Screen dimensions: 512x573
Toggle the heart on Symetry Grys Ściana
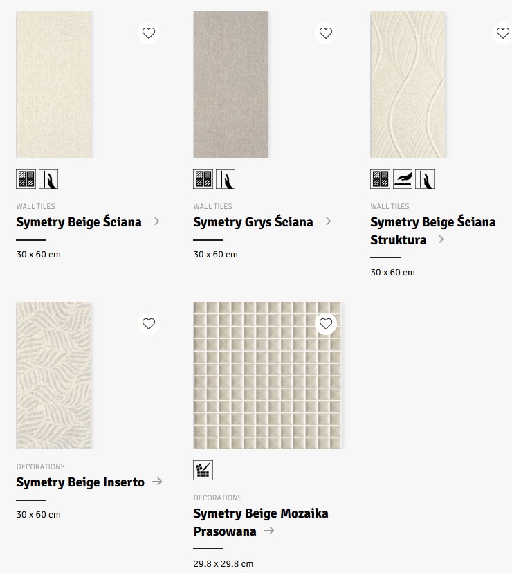pyautogui.click(x=326, y=33)
